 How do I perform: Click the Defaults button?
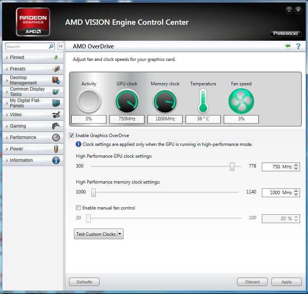pos(84,282)
